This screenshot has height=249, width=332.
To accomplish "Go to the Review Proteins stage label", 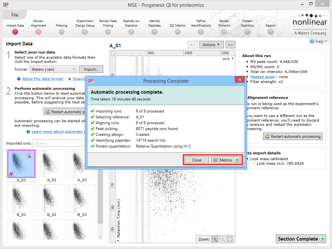I will coord(224,23).
